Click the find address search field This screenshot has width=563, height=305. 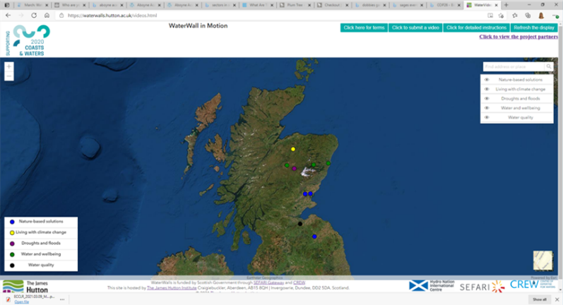[x=514, y=66]
